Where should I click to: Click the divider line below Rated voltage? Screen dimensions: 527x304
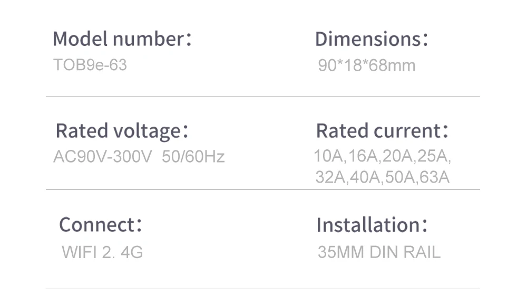point(262,189)
